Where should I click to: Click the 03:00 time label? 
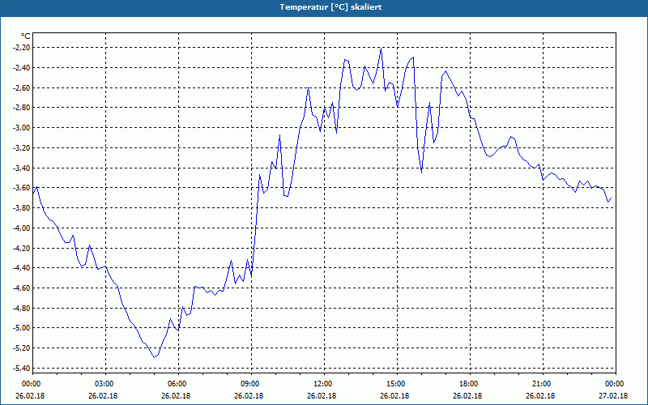105,384
